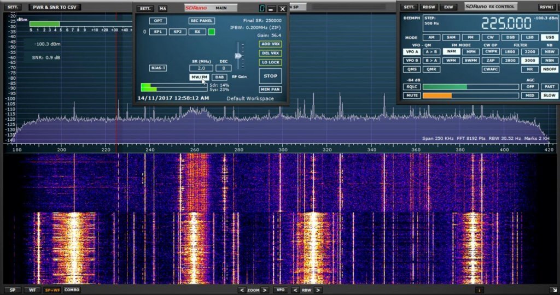Enable LO LOCK in the Main panel
Screen dimensions: 560x295
pyautogui.click(x=270, y=62)
